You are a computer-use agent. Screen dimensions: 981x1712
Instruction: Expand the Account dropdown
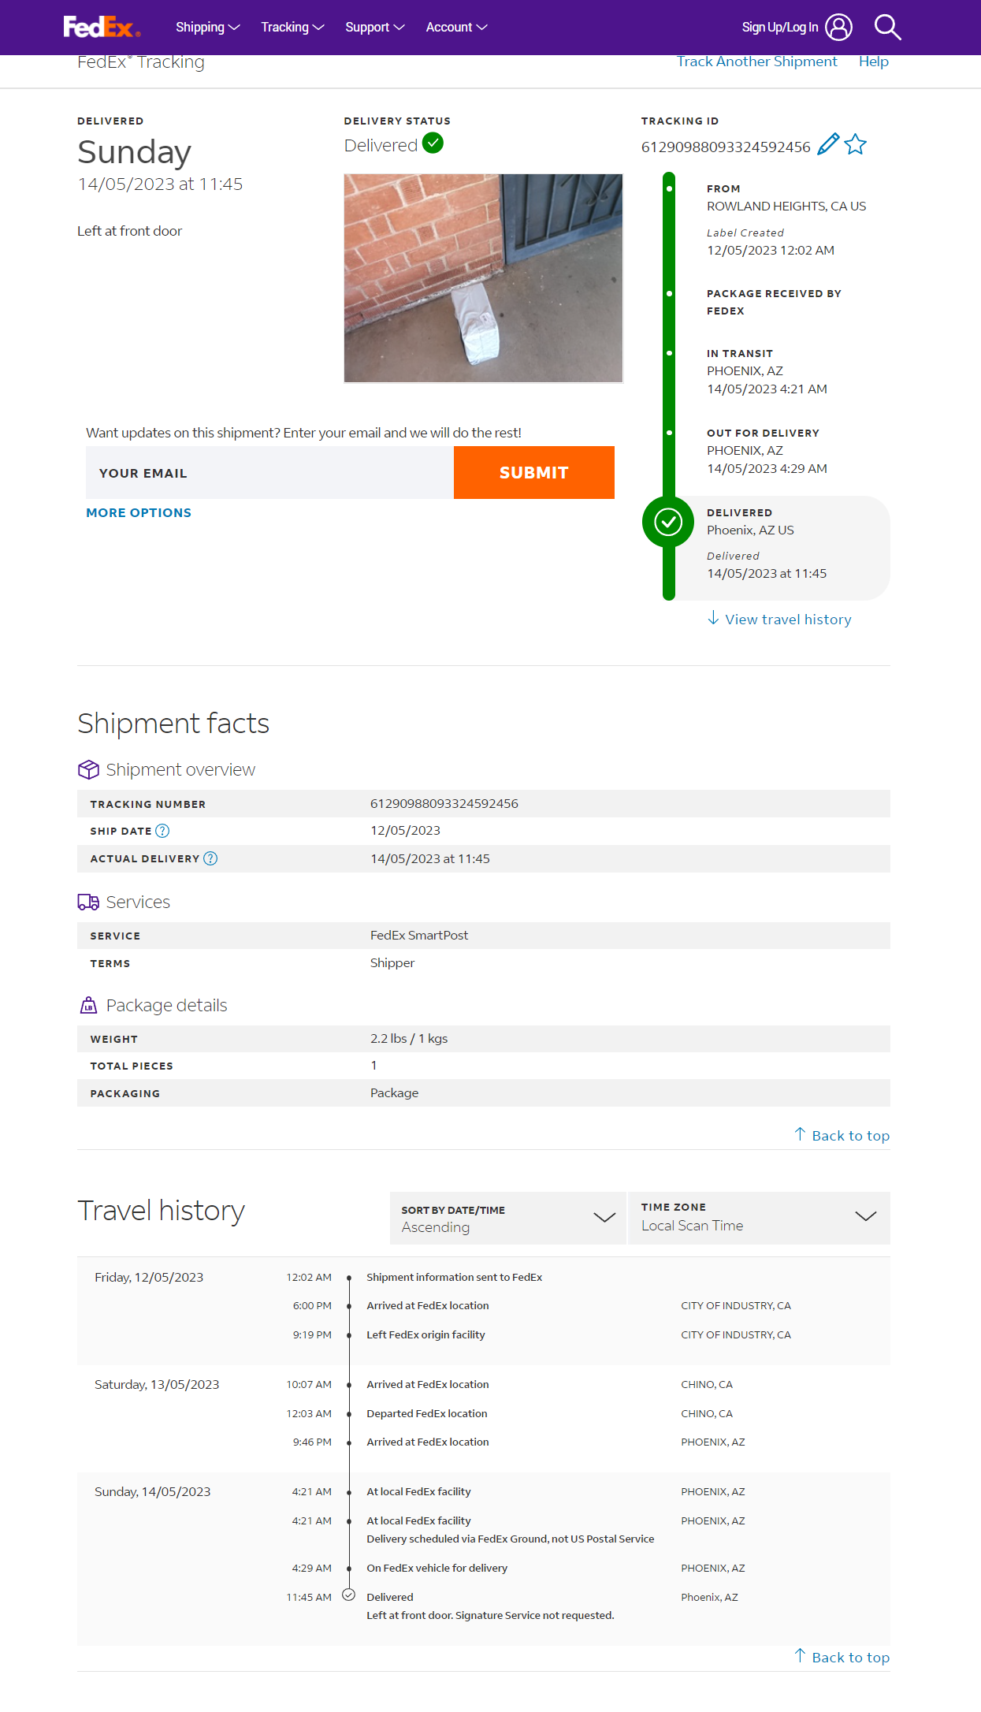tap(456, 28)
